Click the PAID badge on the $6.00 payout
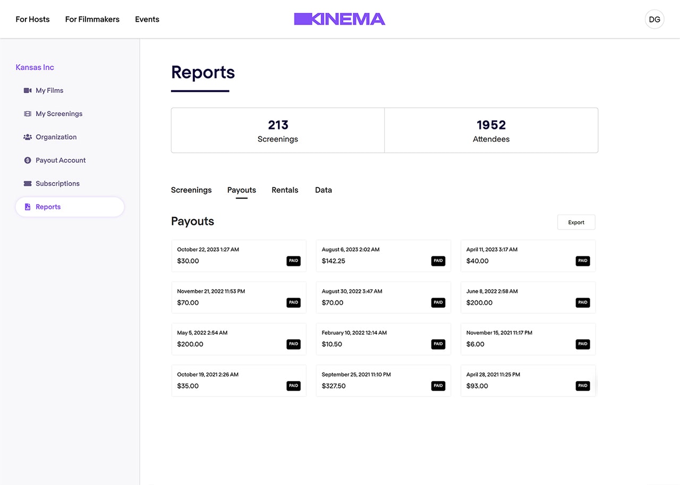The image size is (680, 485). tap(583, 344)
